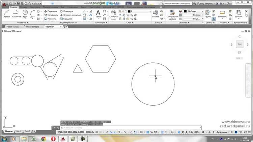This screenshot has width=253, height=142.
Task: Switch to the Лист1 layout tab
Action: click(x=18, y=132)
